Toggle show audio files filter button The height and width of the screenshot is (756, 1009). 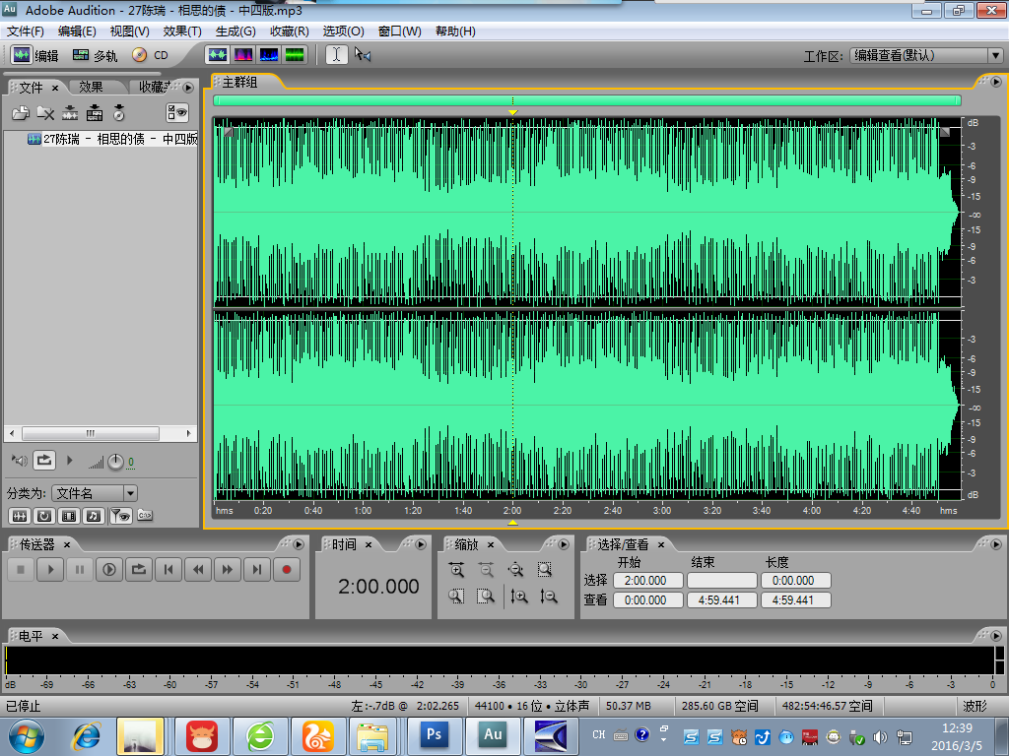coord(20,516)
